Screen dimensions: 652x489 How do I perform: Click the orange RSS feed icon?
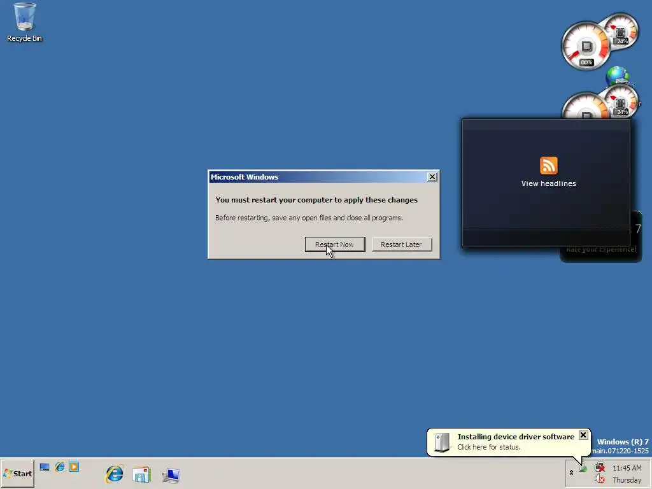pyautogui.click(x=548, y=166)
